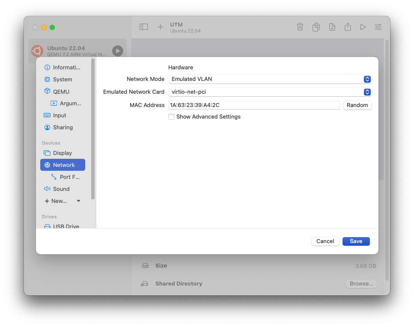This screenshot has height=327, width=414.
Task: Click the Cancel button
Action: click(325, 241)
